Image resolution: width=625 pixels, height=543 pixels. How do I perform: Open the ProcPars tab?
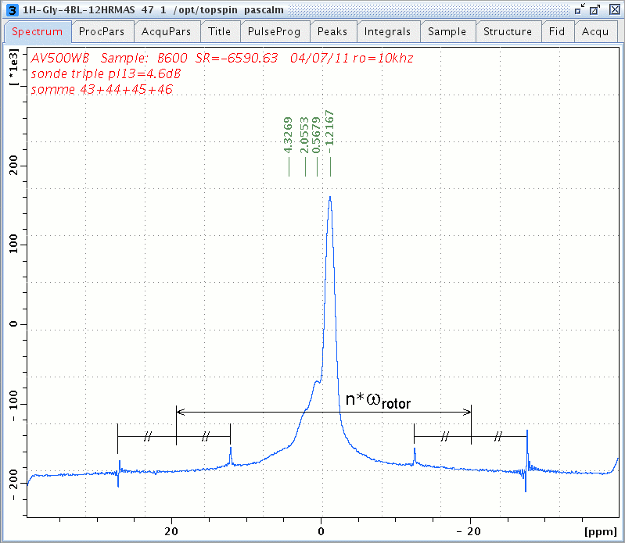(x=102, y=32)
